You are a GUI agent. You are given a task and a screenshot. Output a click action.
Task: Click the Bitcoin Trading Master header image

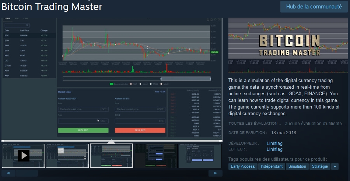click(x=288, y=45)
